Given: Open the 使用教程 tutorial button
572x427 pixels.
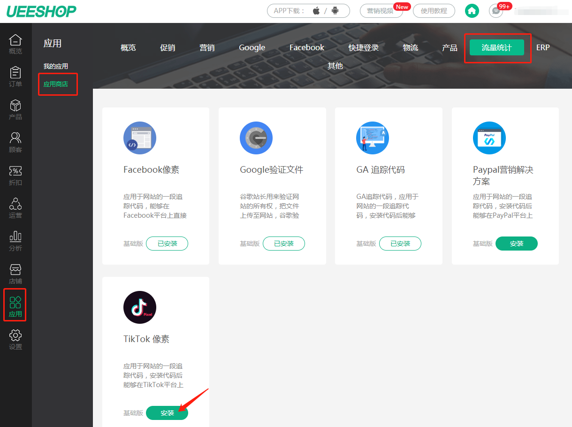Looking at the screenshot, I should pyautogui.click(x=434, y=11).
